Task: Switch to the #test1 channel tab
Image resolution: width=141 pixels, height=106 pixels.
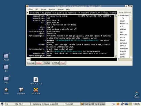Action: click(63, 63)
